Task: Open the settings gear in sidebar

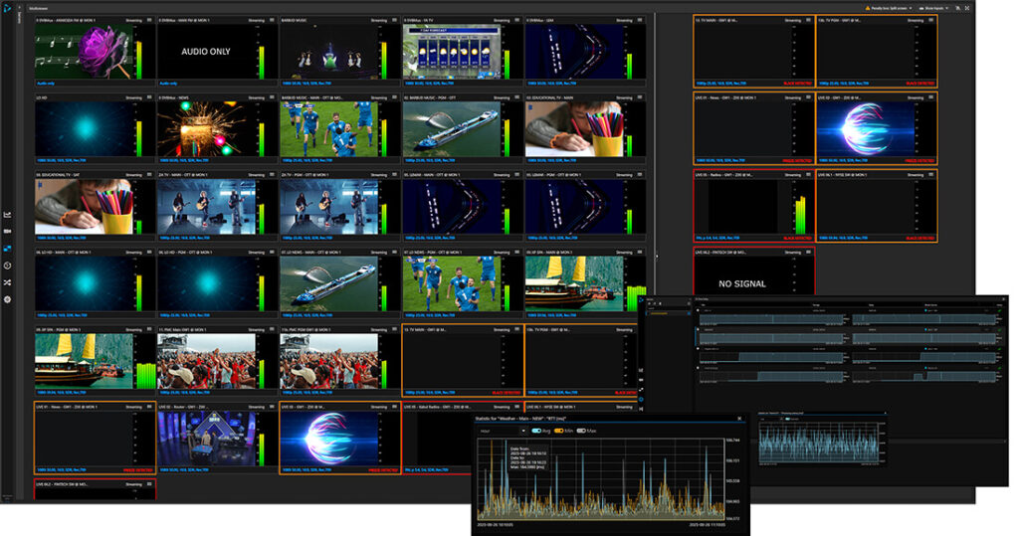Action: click(x=8, y=298)
